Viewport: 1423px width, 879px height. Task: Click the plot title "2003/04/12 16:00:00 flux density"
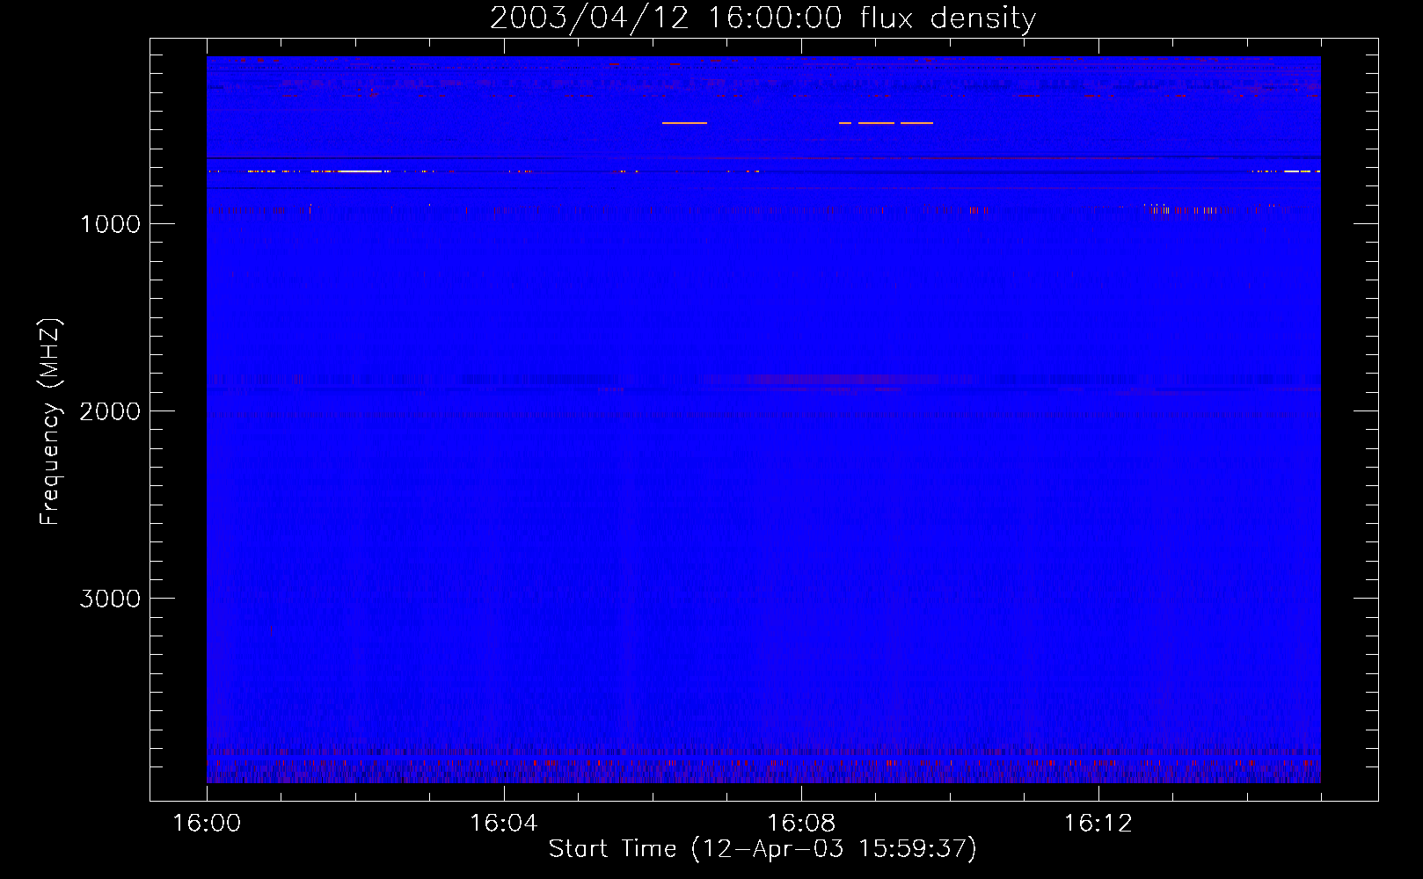763,18
